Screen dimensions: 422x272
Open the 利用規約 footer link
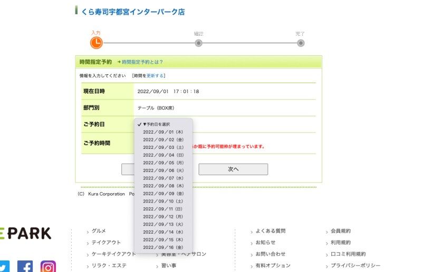click(341, 243)
